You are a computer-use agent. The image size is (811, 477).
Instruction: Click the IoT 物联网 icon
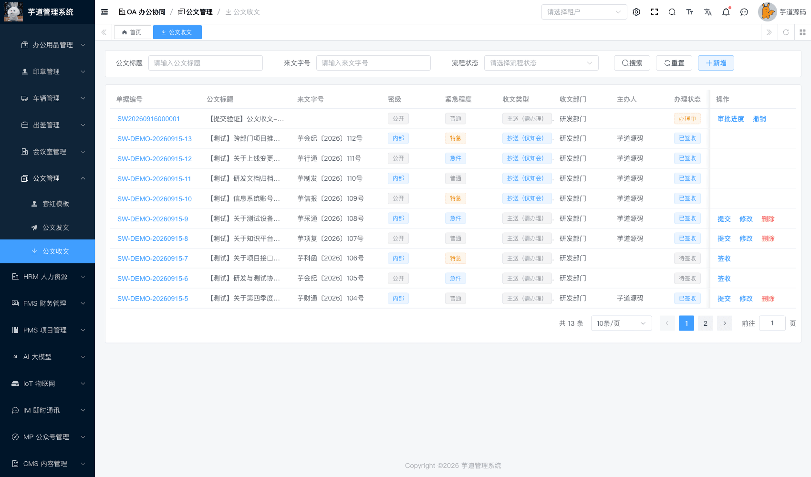pyautogui.click(x=15, y=384)
